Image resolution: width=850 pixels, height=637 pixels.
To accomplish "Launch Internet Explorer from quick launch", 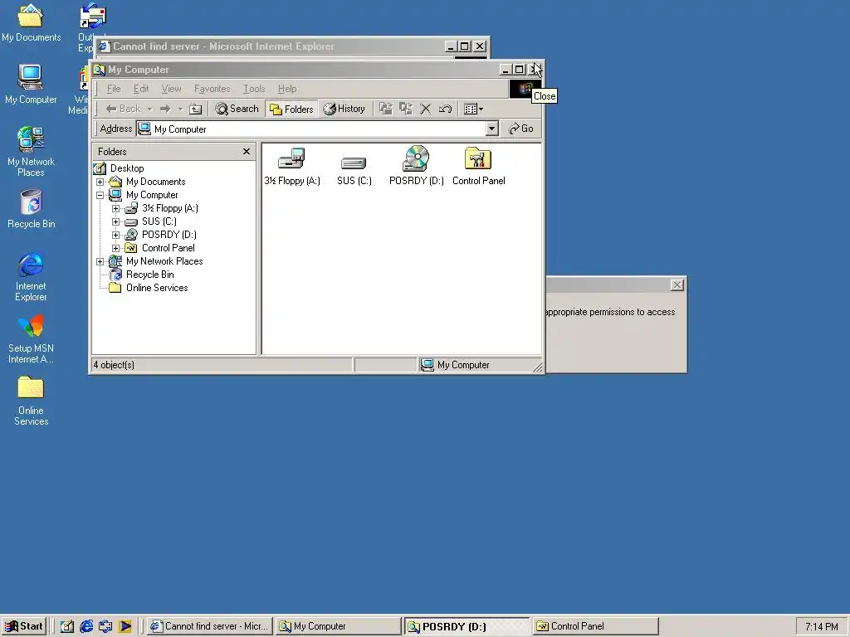I will 86,626.
